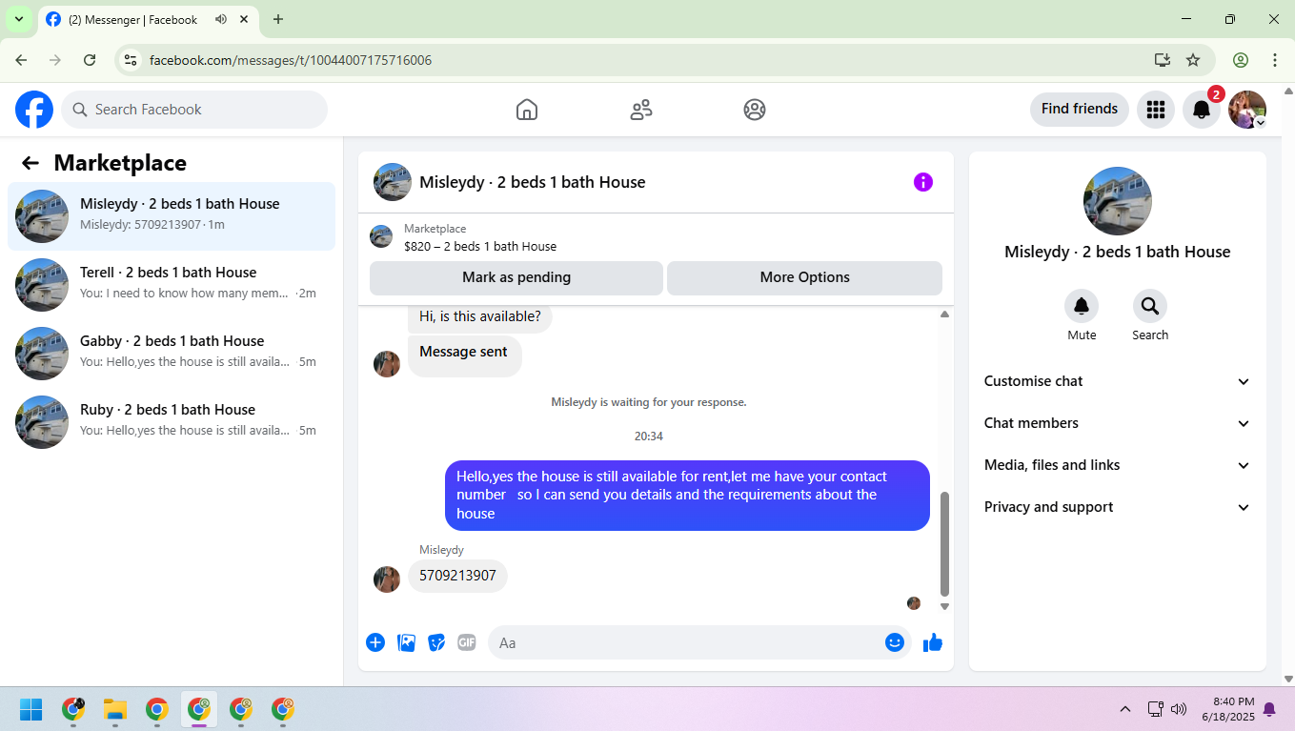Mute audio on the Messenger tab
1295x731 pixels.
pyautogui.click(x=221, y=19)
